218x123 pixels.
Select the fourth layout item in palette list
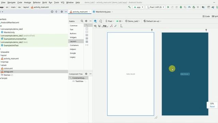point(87,35)
